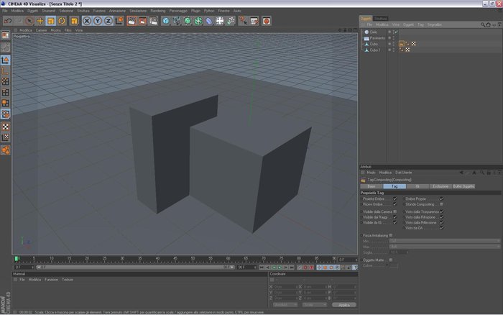Open the Max antialiasing dropdown

pyautogui.click(x=445, y=247)
